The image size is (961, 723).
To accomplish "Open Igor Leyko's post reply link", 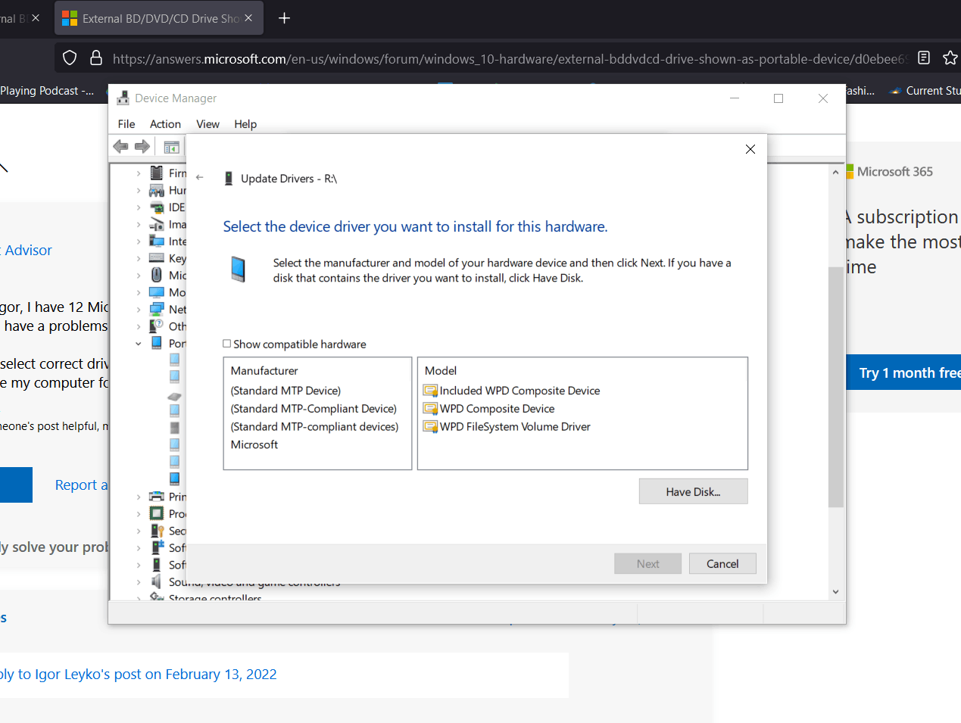I will coord(139,674).
